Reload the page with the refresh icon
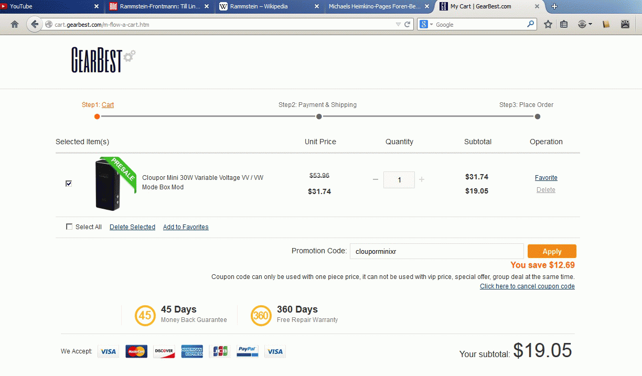Image resolution: width=642 pixels, height=376 pixels. (x=408, y=24)
